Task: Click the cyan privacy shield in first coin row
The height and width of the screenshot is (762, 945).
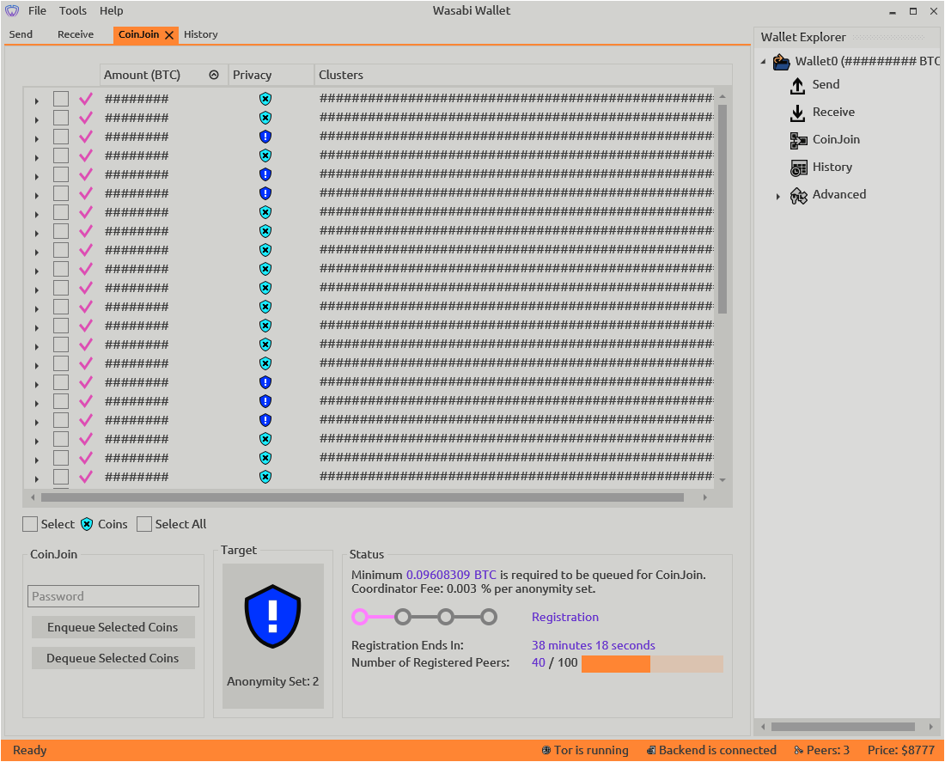Action: 265,98
